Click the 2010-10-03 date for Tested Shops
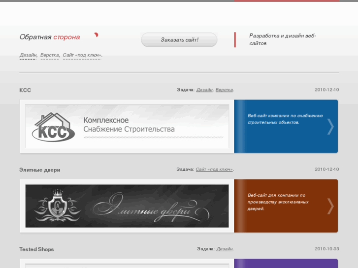The width and height of the screenshot is (358, 268). pos(326,249)
